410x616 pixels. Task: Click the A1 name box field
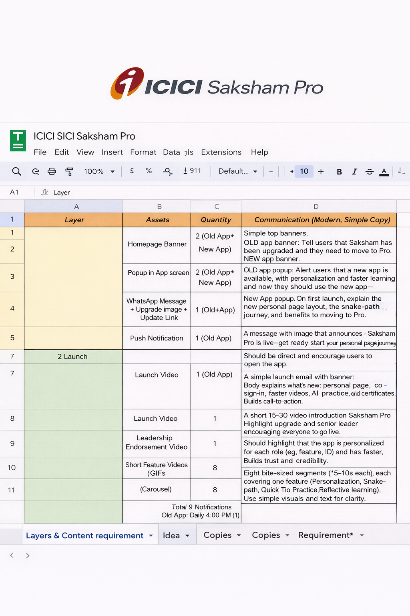pyautogui.click(x=14, y=192)
